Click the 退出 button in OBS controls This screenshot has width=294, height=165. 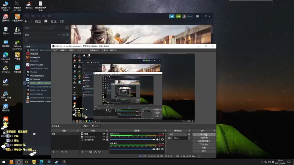point(204,151)
